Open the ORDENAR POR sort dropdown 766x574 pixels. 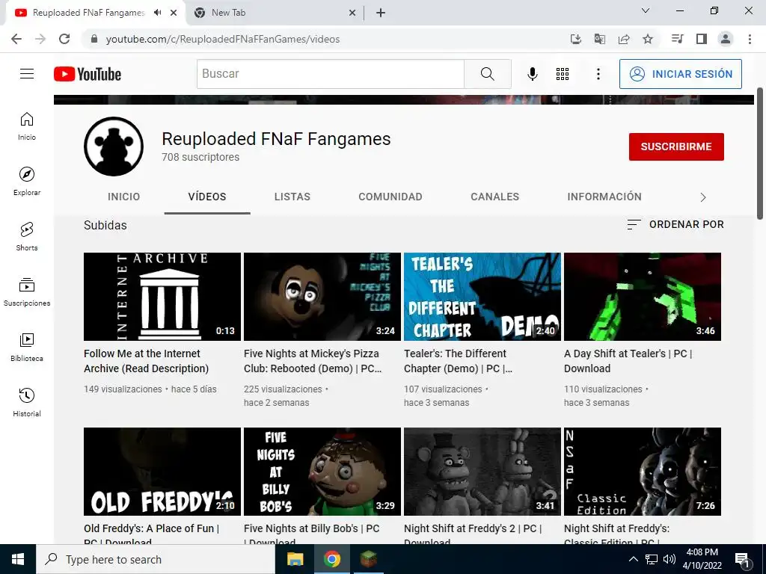coord(675,224)
